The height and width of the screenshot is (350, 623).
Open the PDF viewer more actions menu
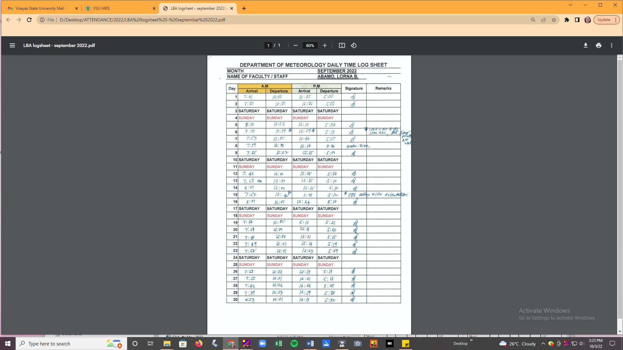[611, 45]
